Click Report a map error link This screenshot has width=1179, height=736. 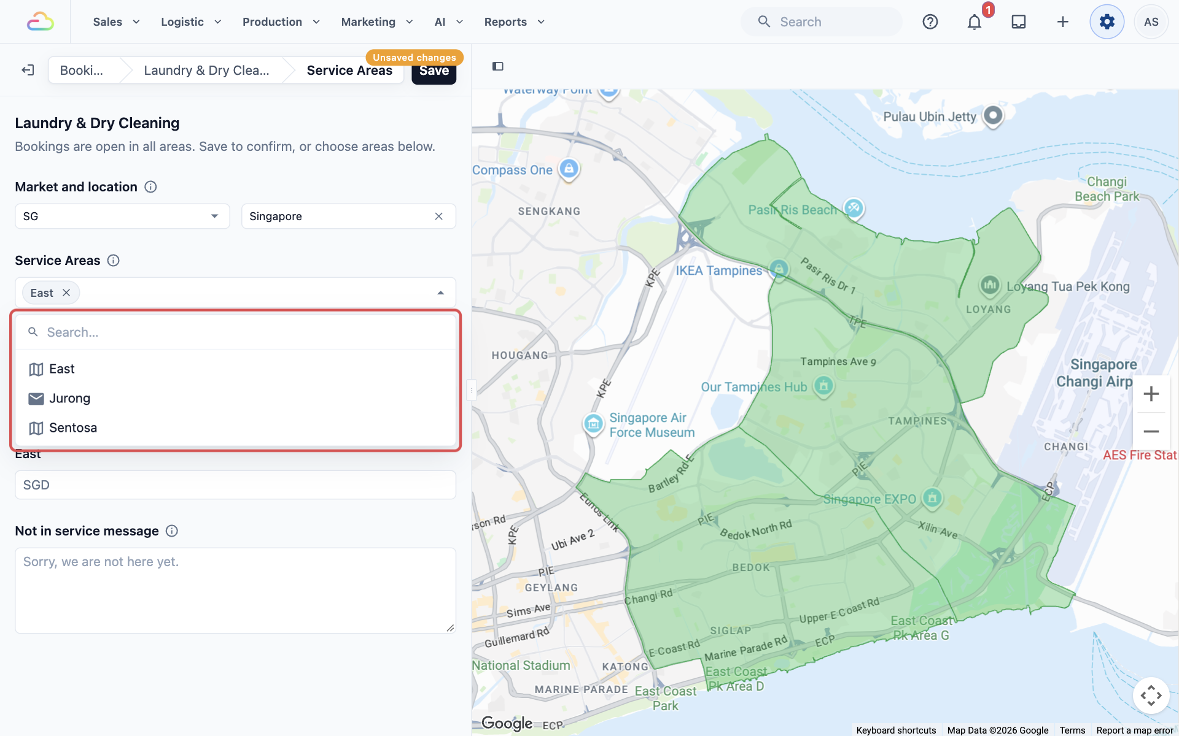[1135, 730]
